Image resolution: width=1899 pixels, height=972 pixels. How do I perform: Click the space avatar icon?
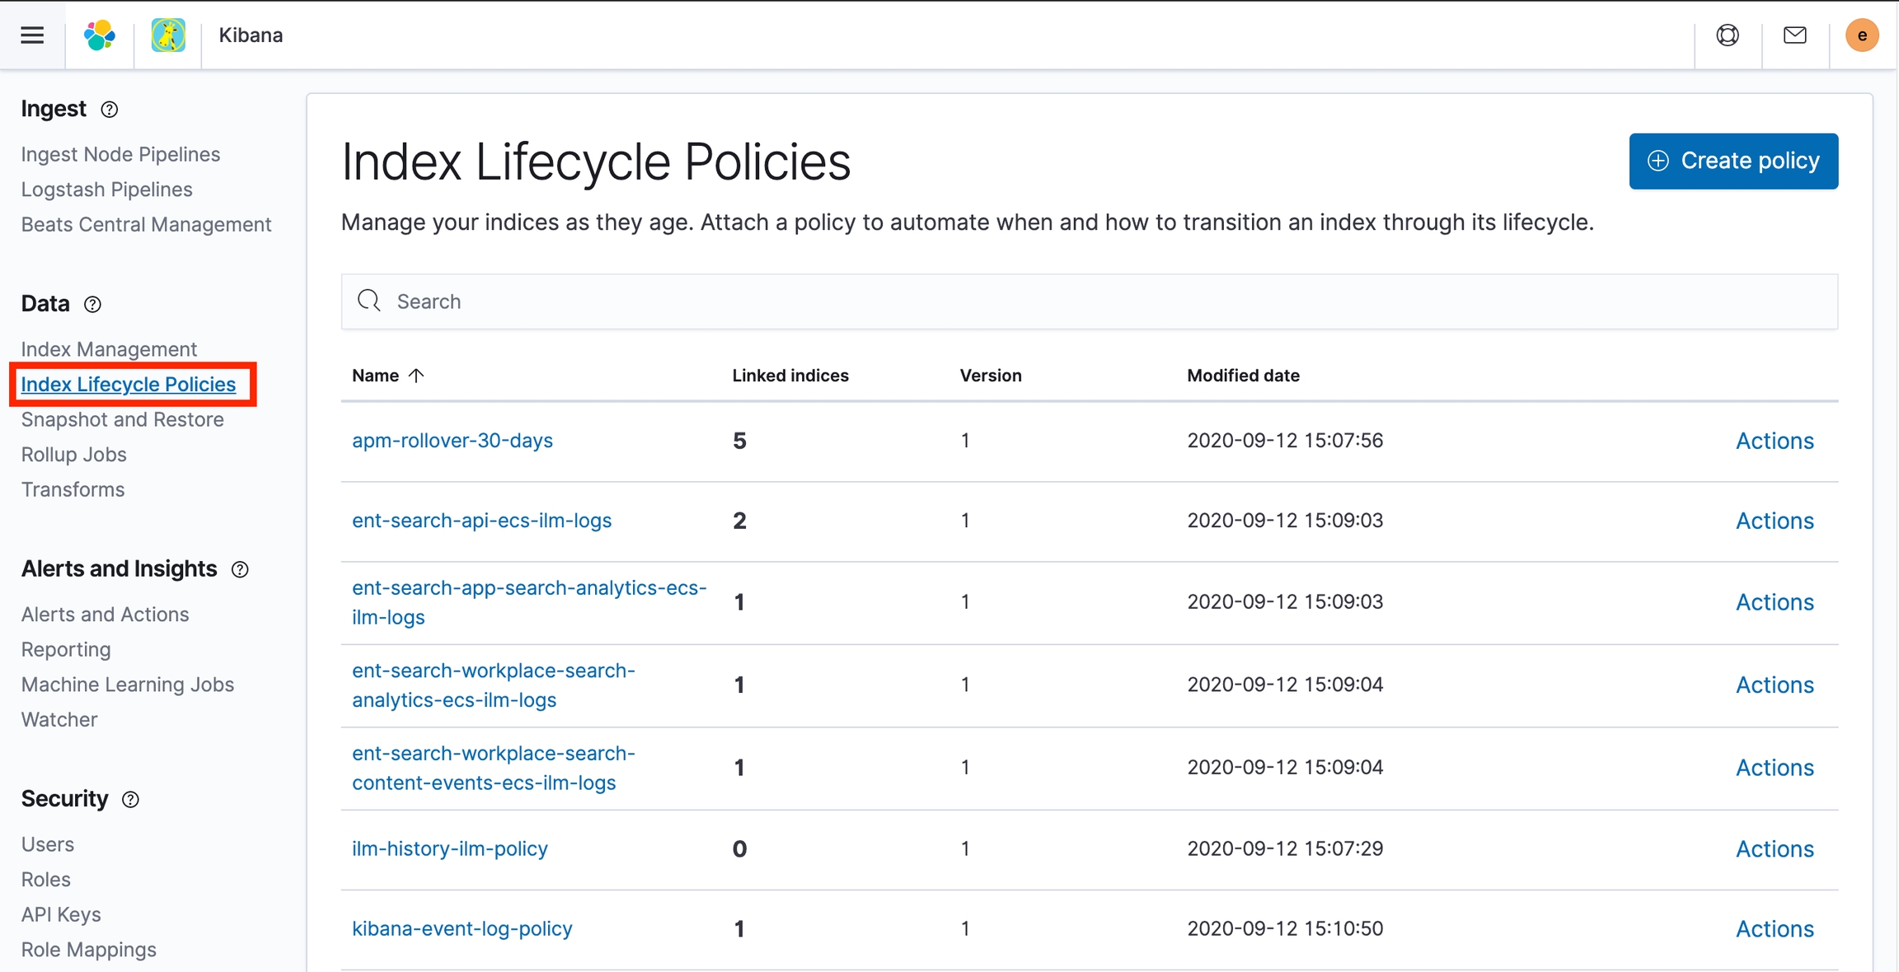pos(168,35)
